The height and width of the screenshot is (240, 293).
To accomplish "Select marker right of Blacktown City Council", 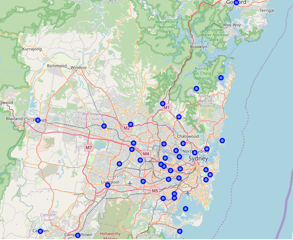I will pos(104,126).
